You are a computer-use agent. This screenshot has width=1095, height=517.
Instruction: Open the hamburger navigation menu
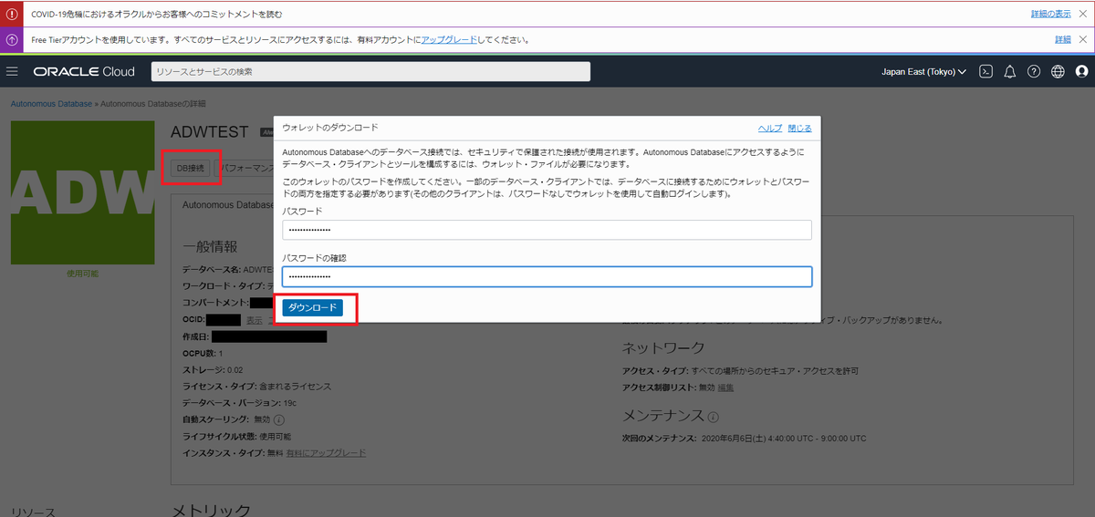click(12, 71)
